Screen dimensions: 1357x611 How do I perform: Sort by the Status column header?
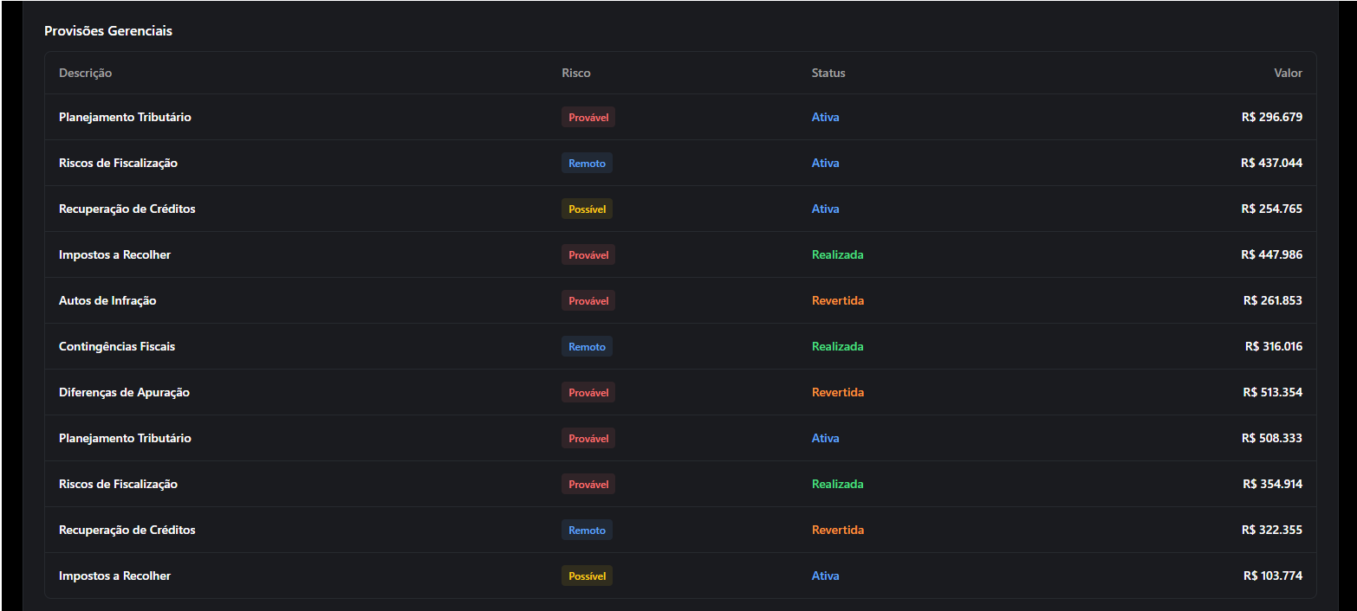(828, 74)
